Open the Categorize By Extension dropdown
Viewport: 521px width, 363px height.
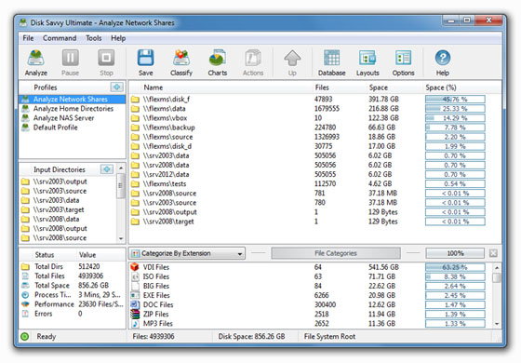[x=187, y=253]
